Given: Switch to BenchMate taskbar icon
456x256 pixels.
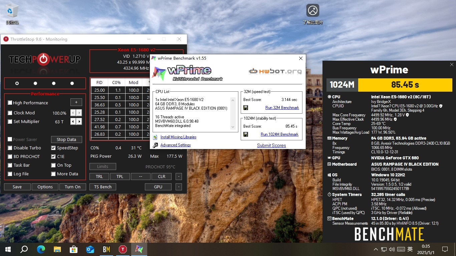Looking at the screenshot, I should coord(106,249).
